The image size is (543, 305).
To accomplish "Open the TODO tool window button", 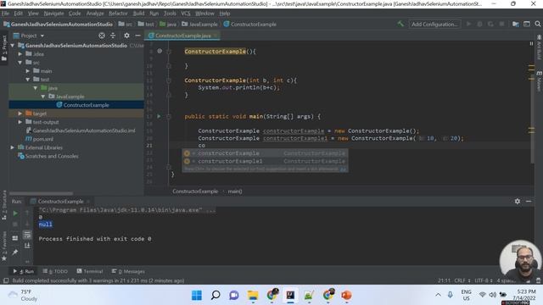I will click(x=55, y=271).
